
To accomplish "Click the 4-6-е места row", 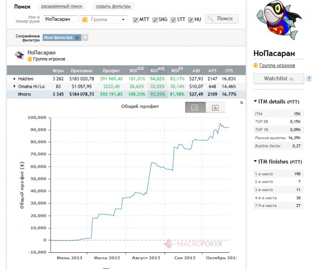I will [279, 198].
